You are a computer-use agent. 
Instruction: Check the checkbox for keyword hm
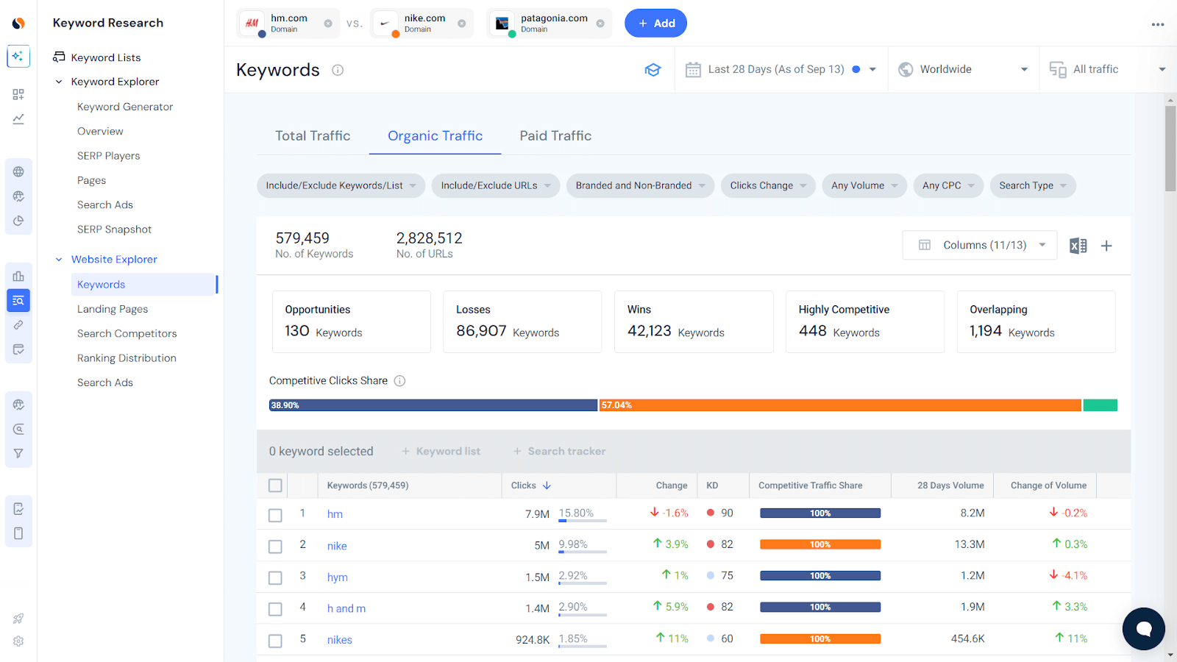(x=275, y=515)
